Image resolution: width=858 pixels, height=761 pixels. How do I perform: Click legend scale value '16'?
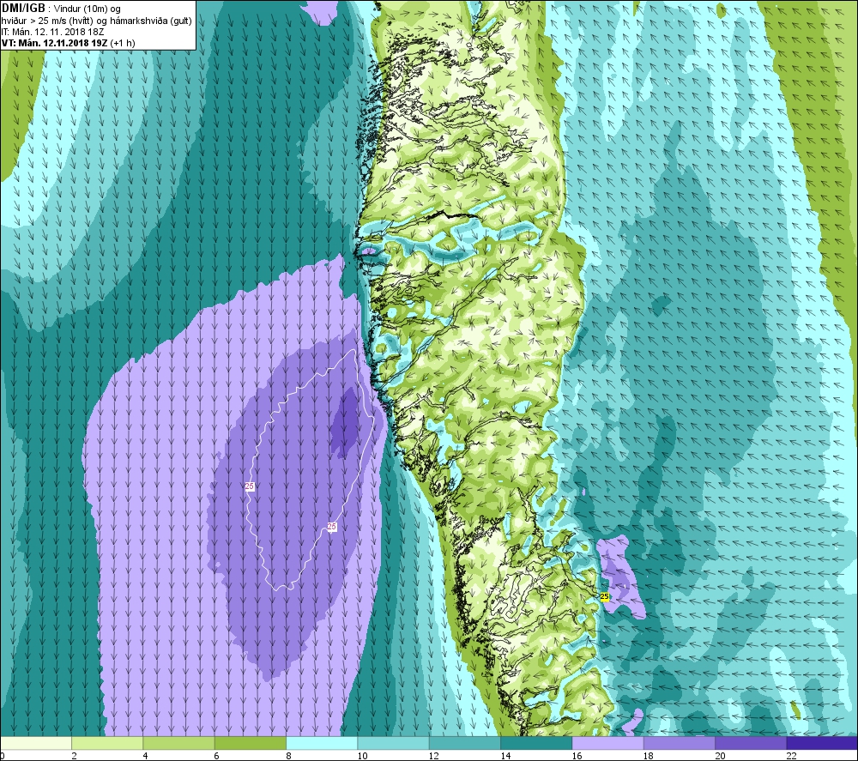577,756
